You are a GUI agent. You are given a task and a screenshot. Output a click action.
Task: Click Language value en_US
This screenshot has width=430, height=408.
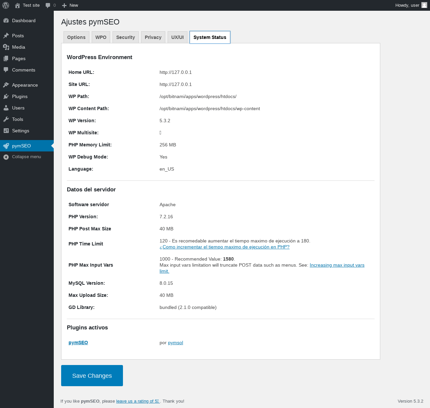(167, 169)
